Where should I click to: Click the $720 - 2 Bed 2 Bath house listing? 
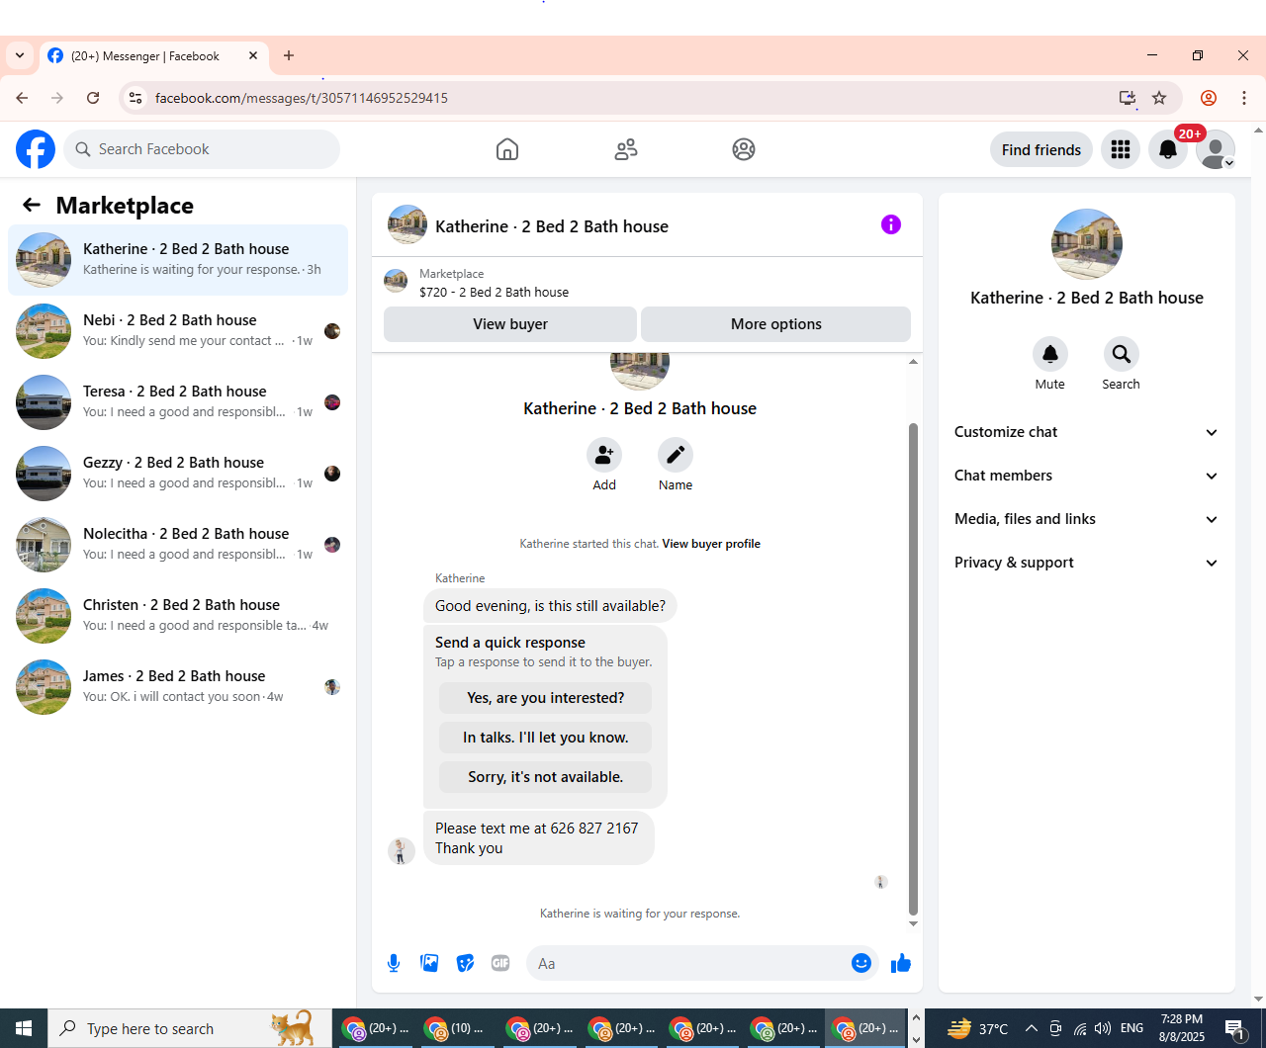point(494,292)
